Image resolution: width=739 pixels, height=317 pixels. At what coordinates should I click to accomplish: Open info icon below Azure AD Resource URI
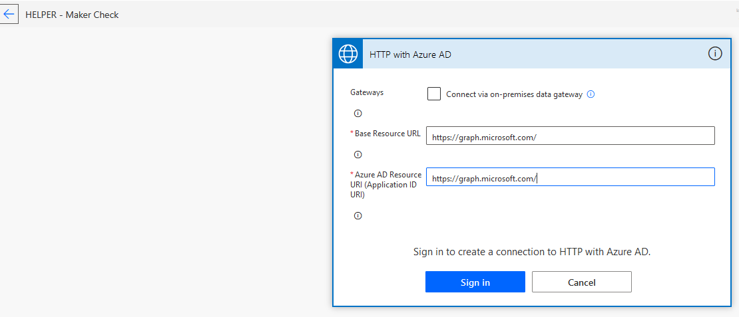point(358,216)
